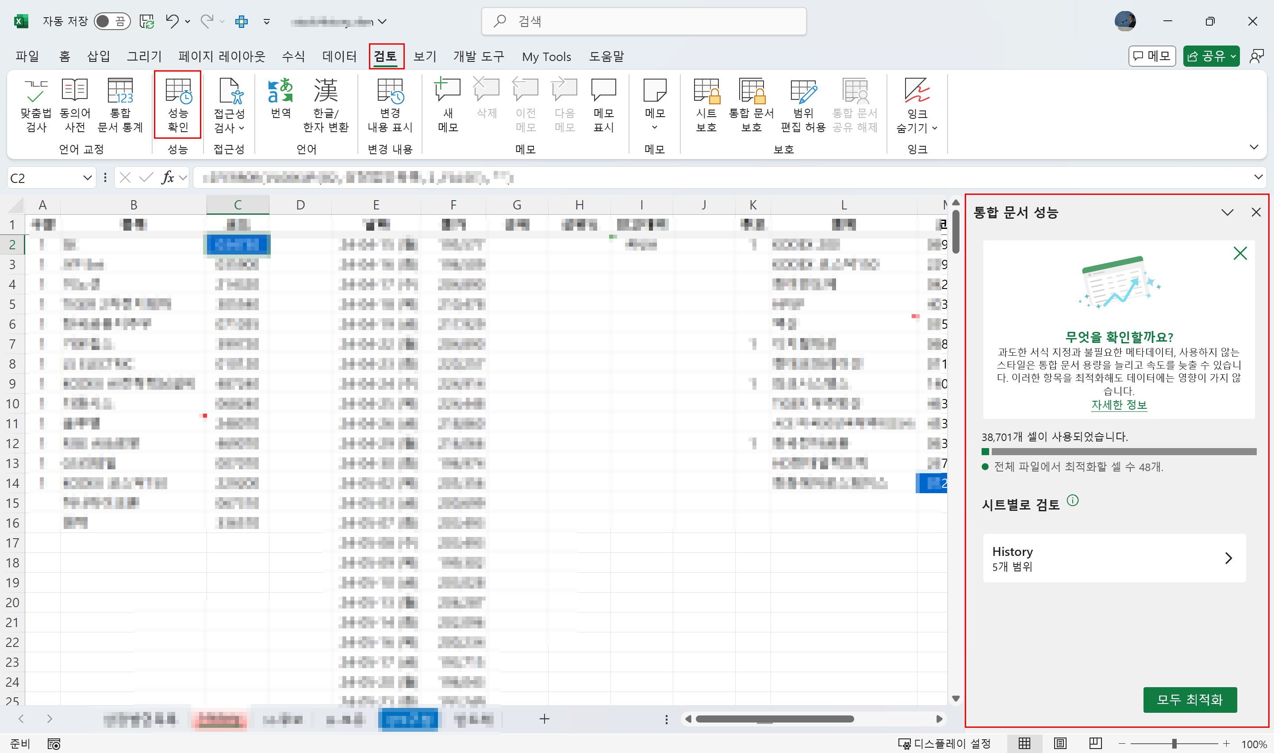
Task: Expand the Name Box dropdown arrow
Action: tap(87, 178)
